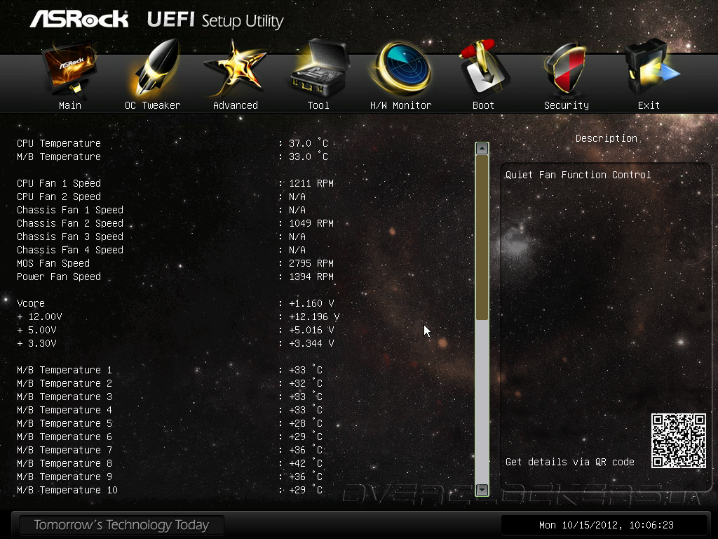Click the date and time display

pyautogui.click(x=607, y=525)
